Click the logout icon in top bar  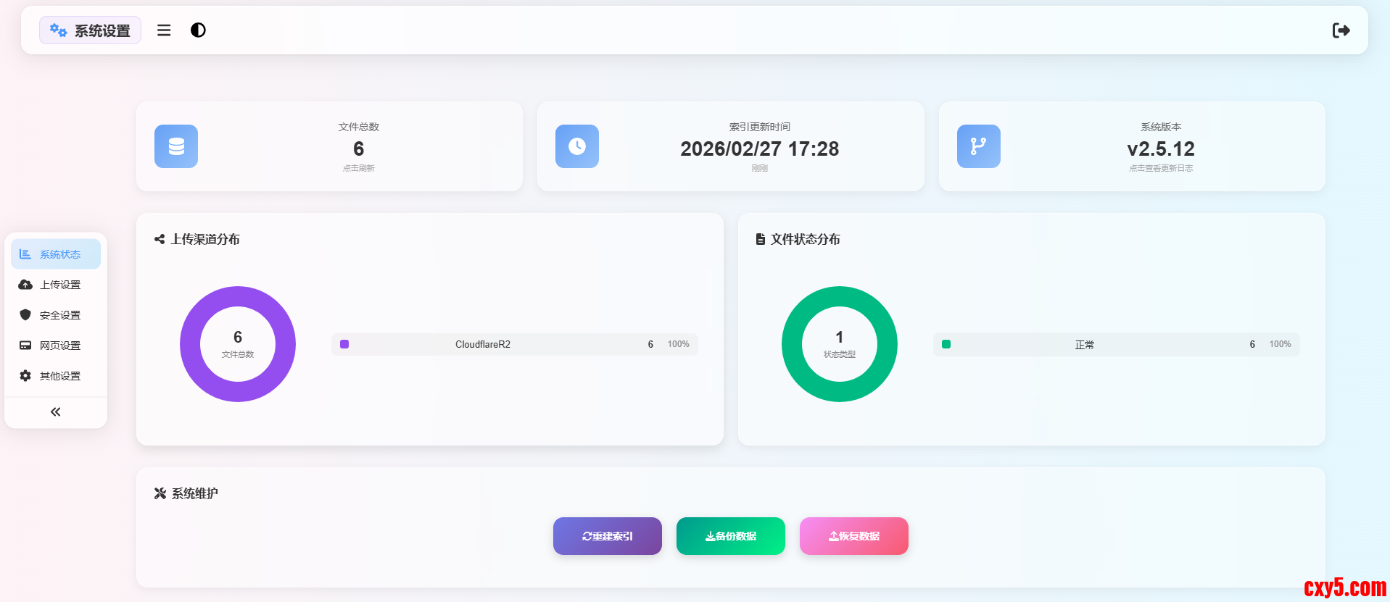point(1341,30)
